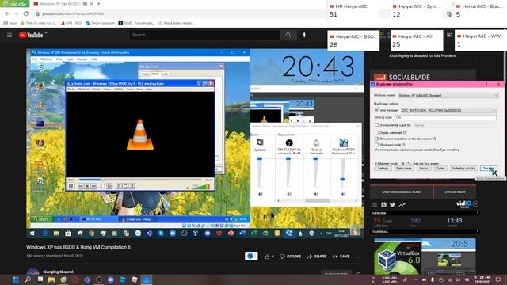Focus the YouTube search box
507x285 pixels.
click(x=204, y=35)
